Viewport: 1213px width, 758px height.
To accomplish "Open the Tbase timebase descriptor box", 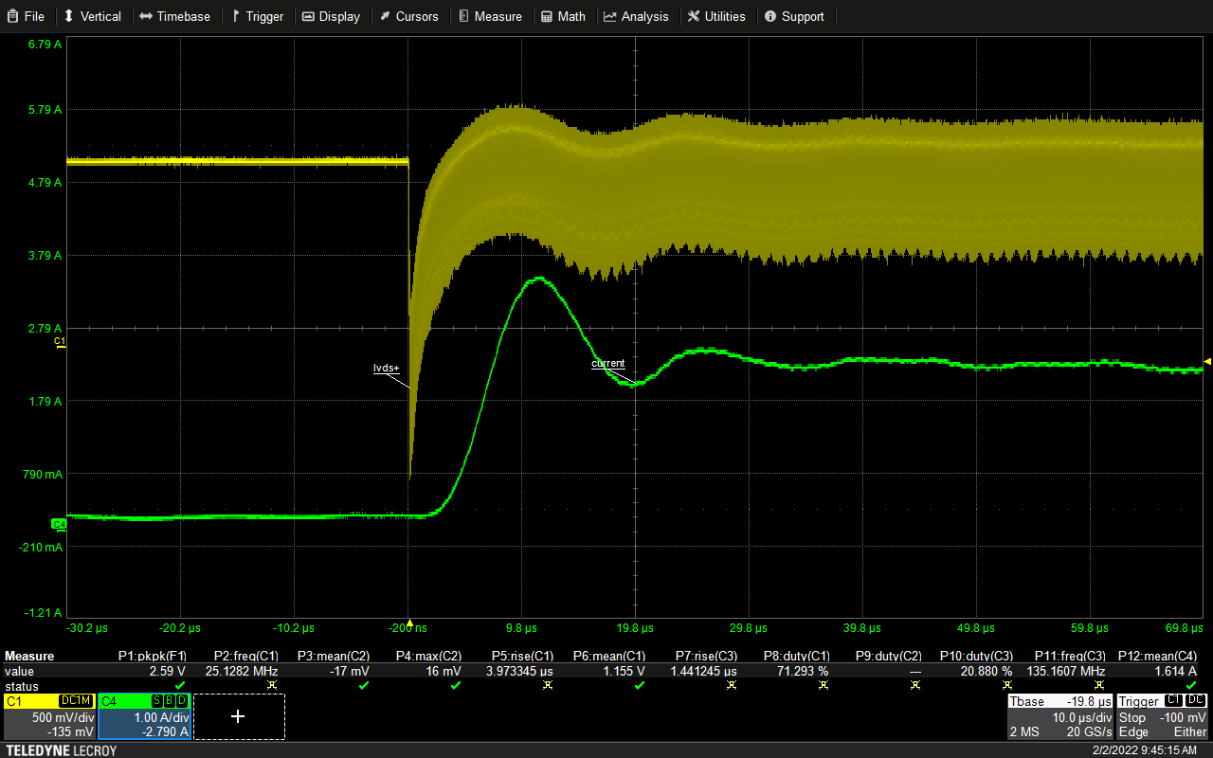I will point(1059,716).
